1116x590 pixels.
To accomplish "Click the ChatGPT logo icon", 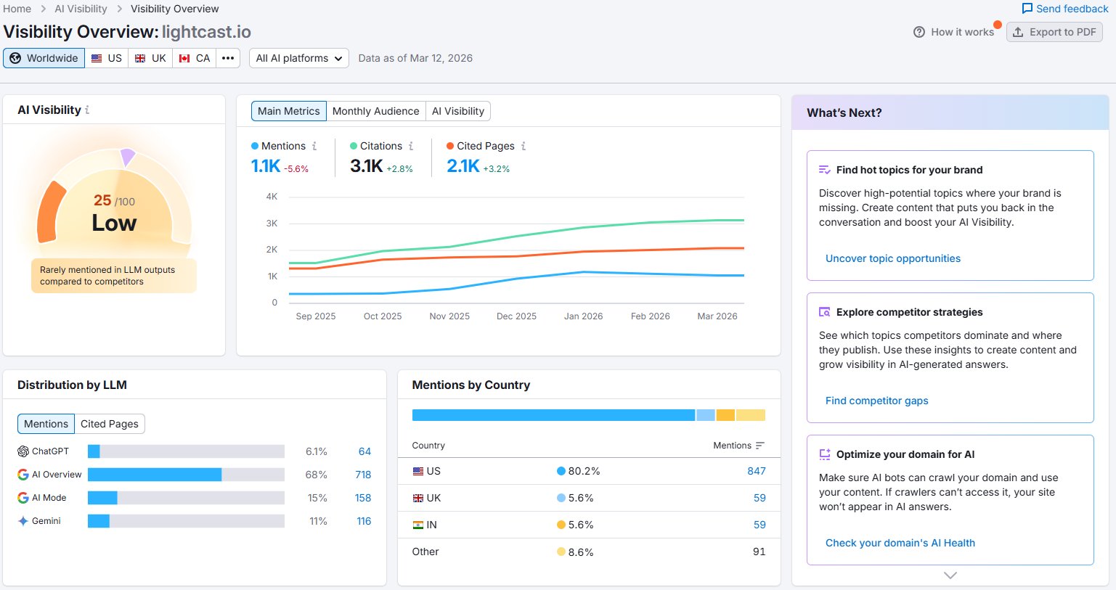I will 23,451.
